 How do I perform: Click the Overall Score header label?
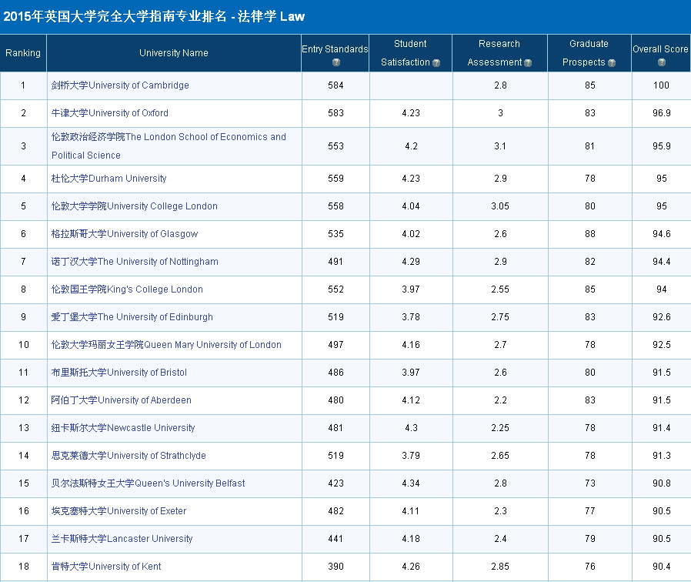(x=660, y=49)
